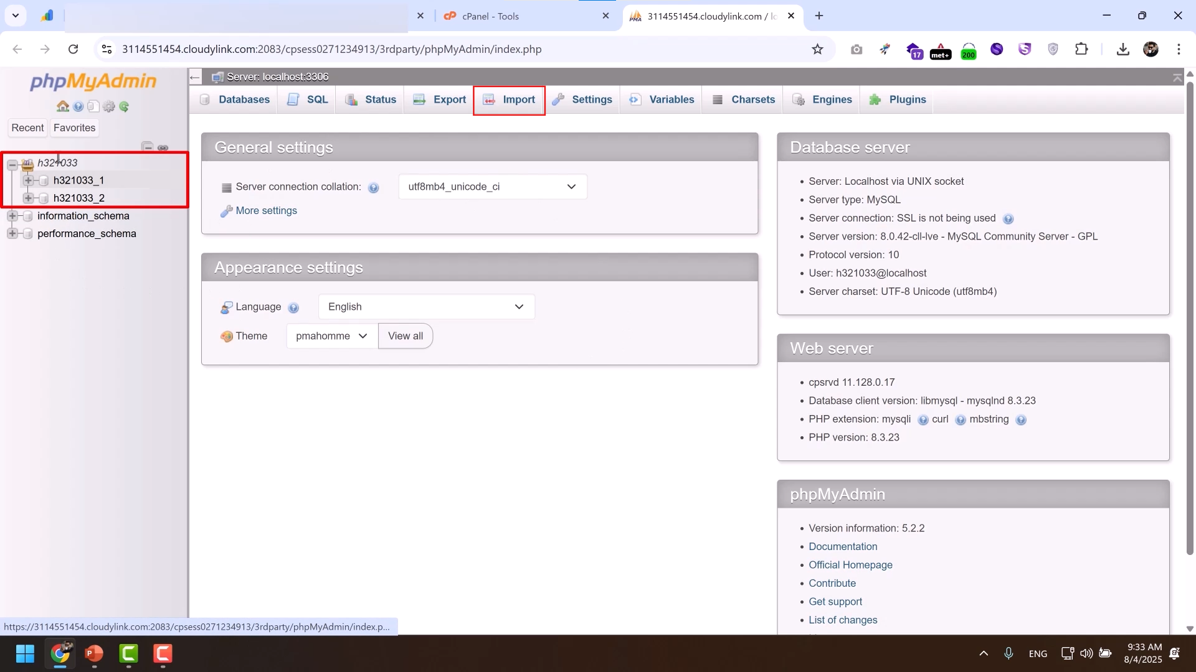Open help icon next to SSL not being used
The width and height of the screenshot is (1196, 672).
pos(1008,219)
